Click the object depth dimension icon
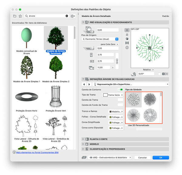 [x=92, y=61]
